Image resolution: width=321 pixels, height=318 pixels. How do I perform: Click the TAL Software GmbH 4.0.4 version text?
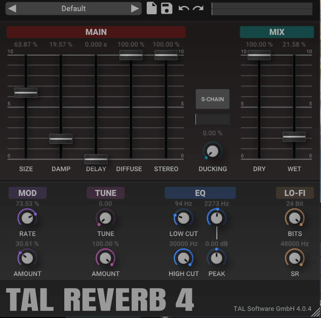pos(272,308)
